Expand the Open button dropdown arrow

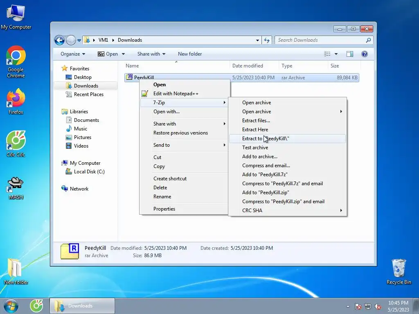pyautogui.click(x=123, y=54)
